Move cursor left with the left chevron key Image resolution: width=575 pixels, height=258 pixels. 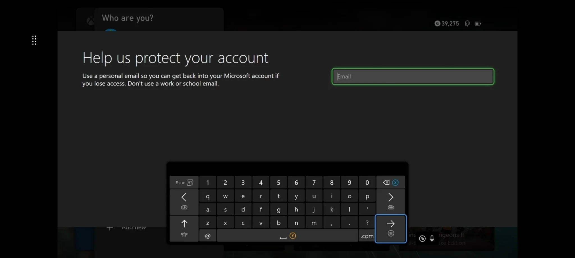pos(184,202)
